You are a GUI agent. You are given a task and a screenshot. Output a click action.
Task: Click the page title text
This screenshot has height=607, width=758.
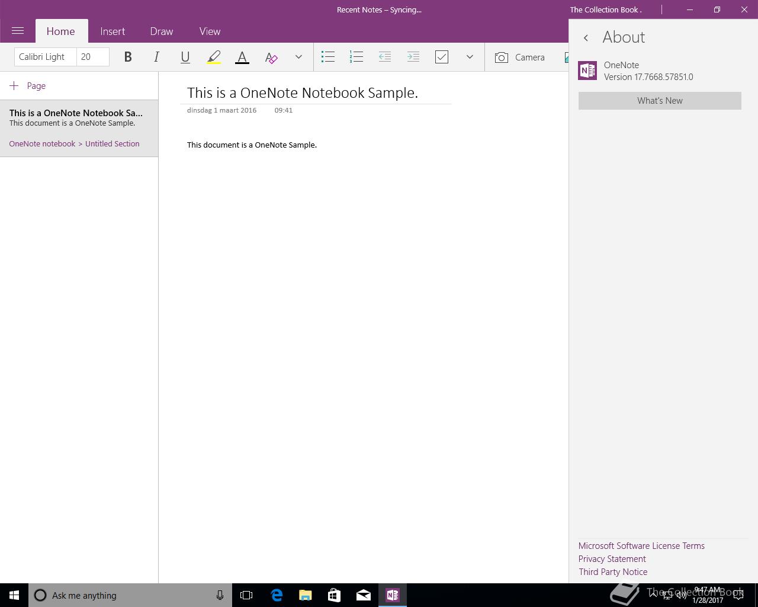pos(302,92)
